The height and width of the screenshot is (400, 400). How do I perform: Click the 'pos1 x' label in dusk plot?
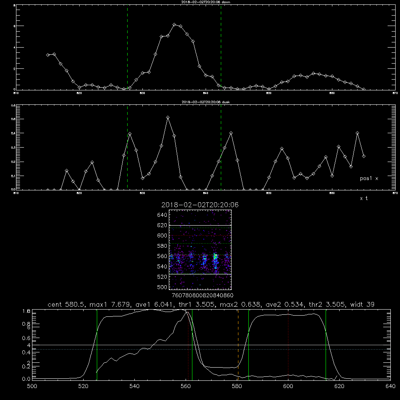(369, 178)
